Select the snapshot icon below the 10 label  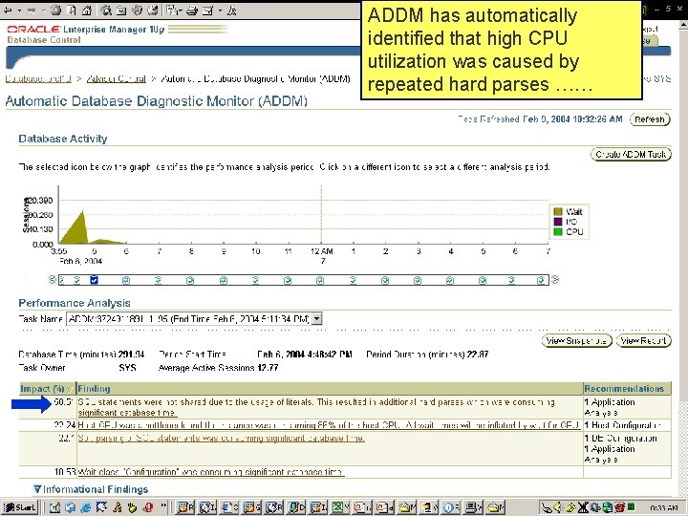tap(255, 280)
